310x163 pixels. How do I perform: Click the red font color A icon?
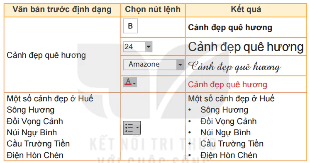click(x=128, y=82)
